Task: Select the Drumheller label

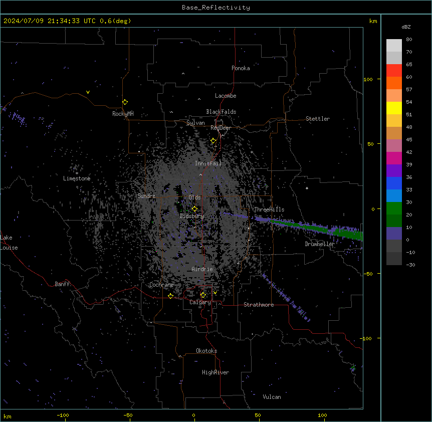Action: 320,244
